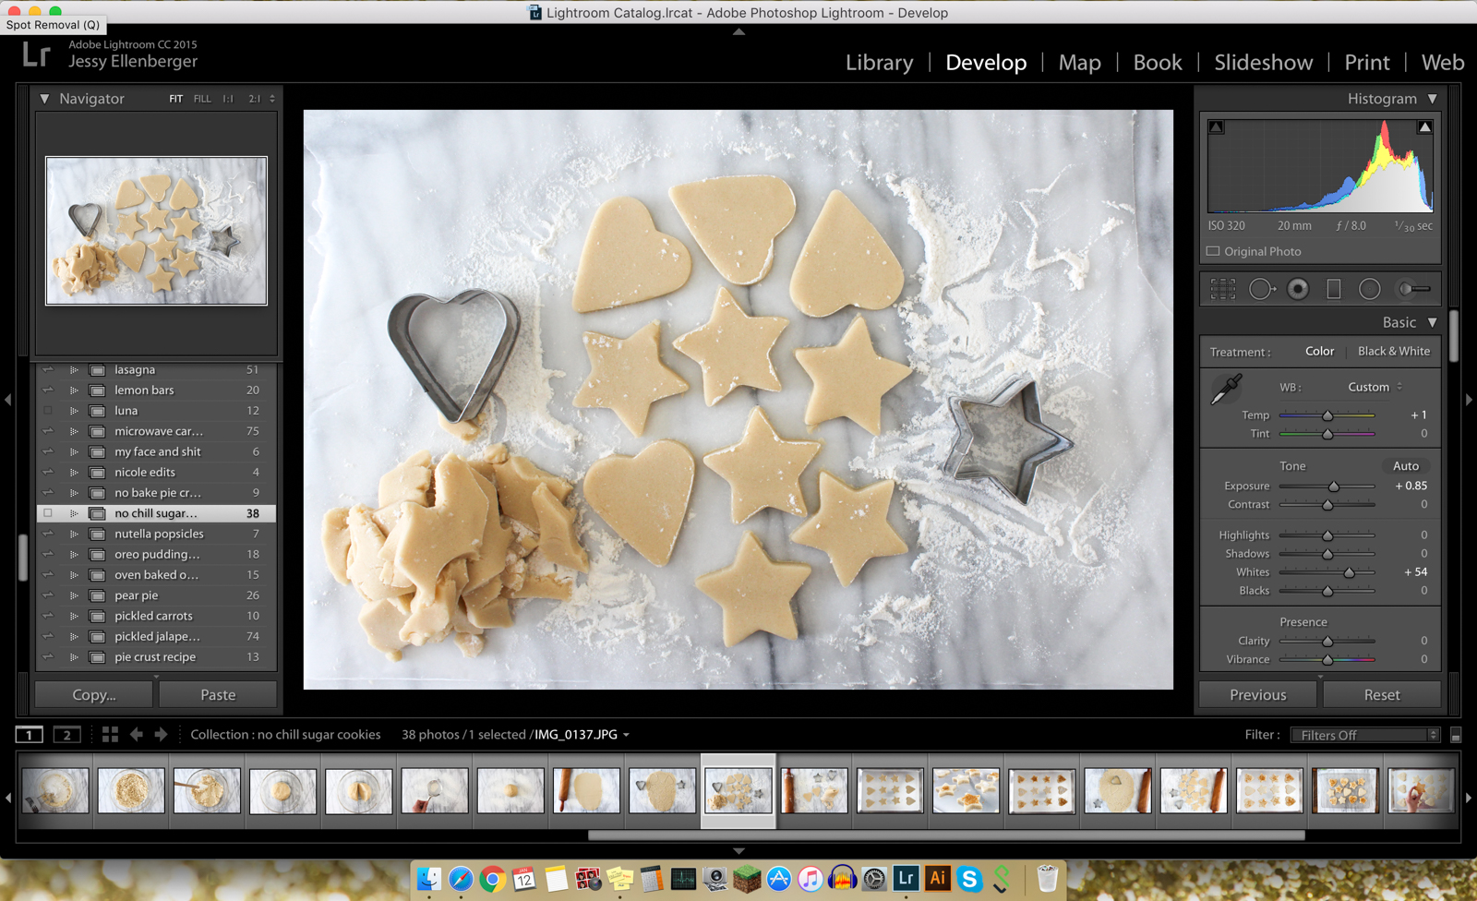
Task: Select the Graduated Filter tool
Action: pyautogui.click(x=1334, y=289)
